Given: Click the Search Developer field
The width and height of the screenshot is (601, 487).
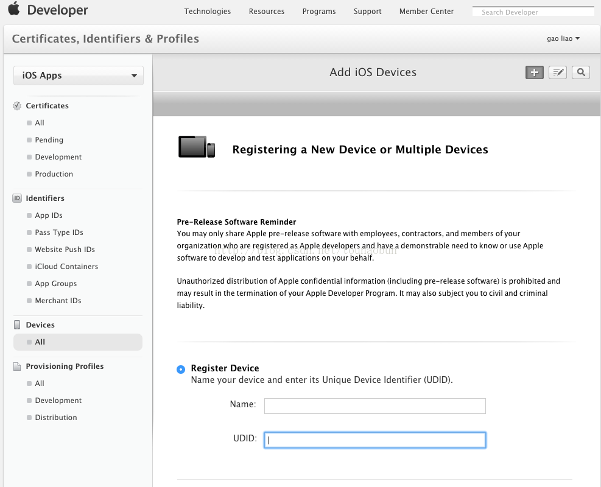Looking at the screenshot, I should pos(533,12).
